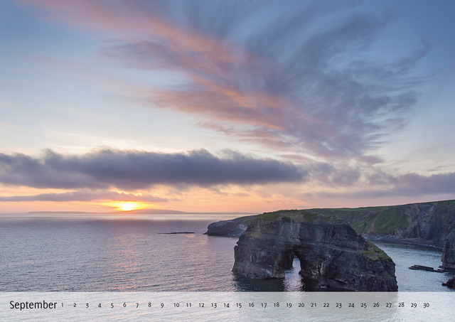Select day 15 on the date row

(239, 305)
